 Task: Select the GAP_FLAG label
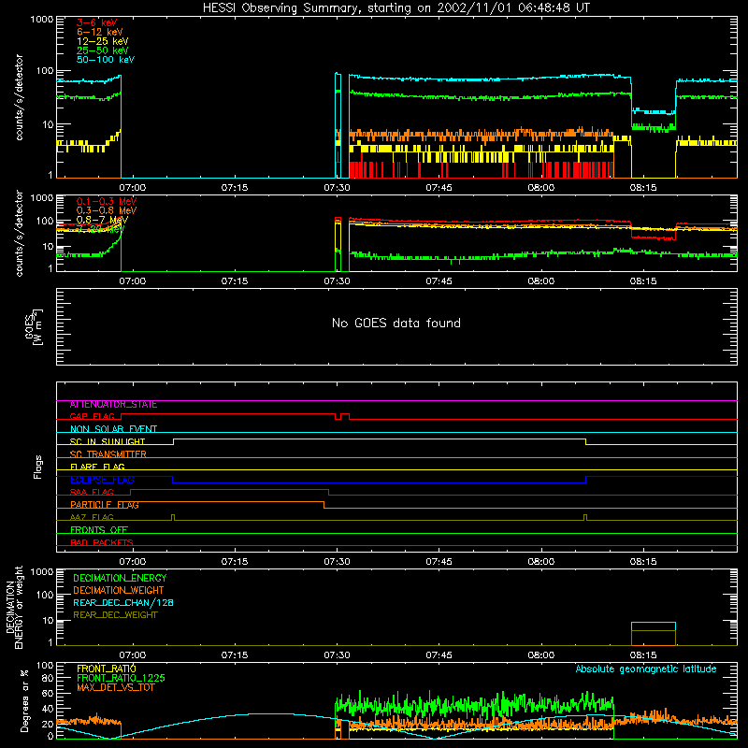[92, 416]
